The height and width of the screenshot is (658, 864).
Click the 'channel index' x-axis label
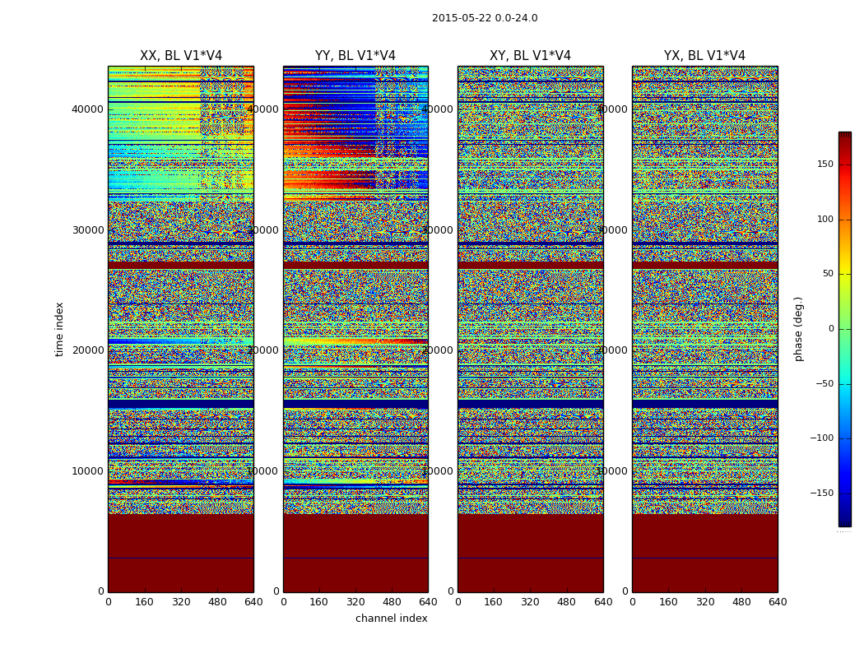point(392,619)
